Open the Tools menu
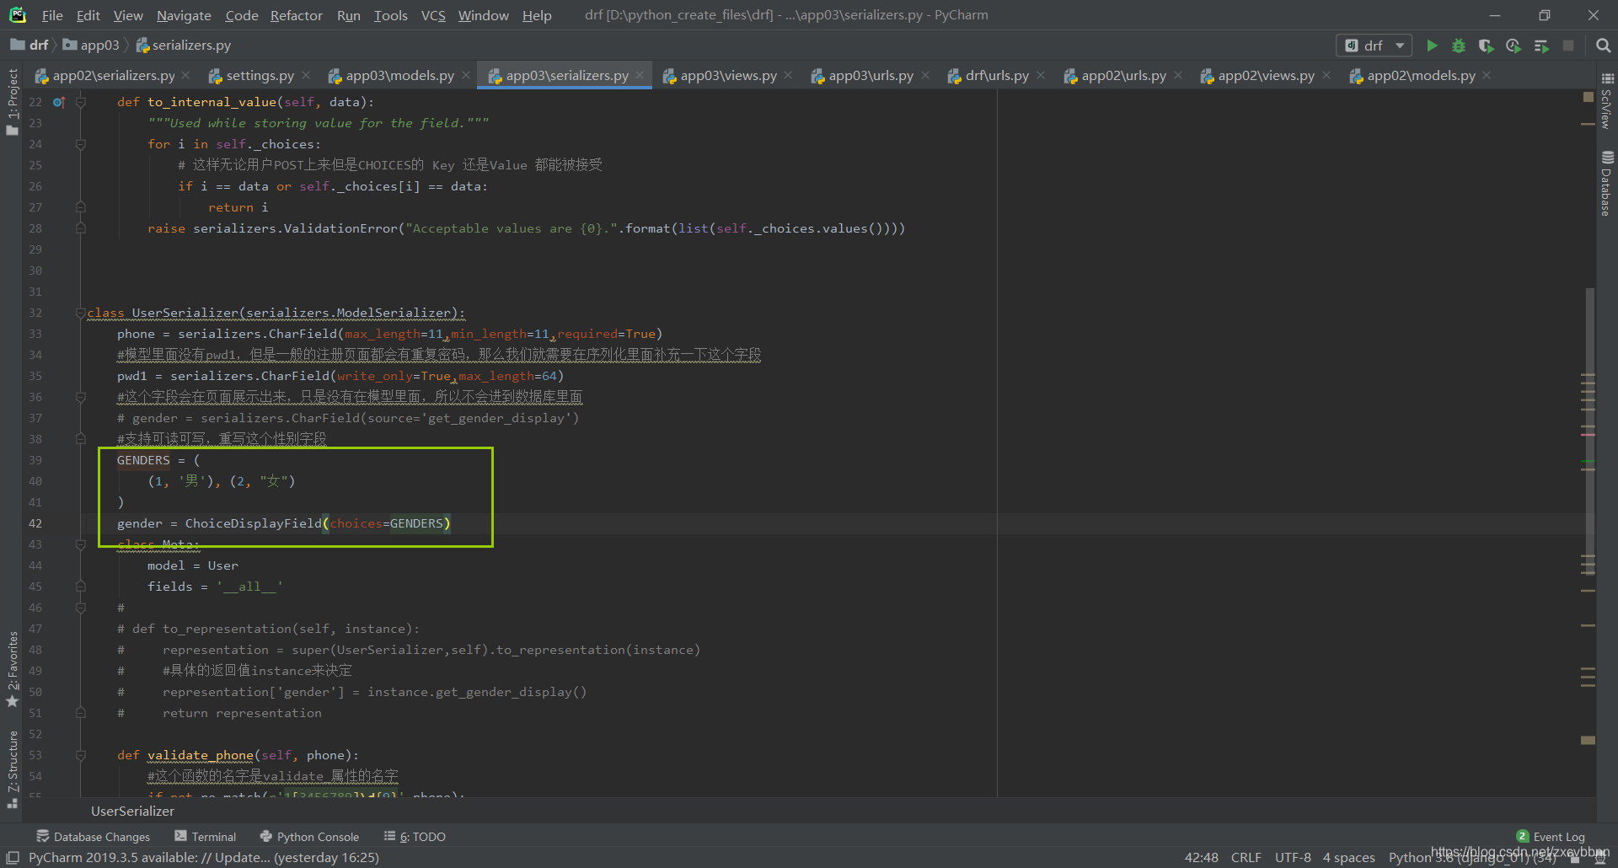Screen dimensions: 1618x868 [391, 15]
